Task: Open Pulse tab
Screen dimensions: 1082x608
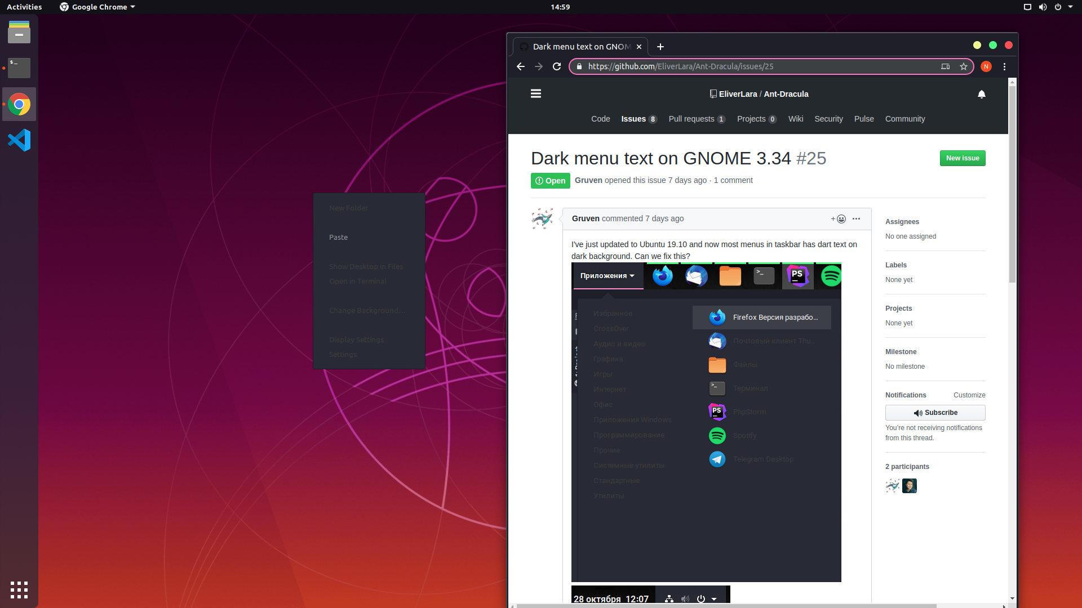Action: (x=864, y=119)
